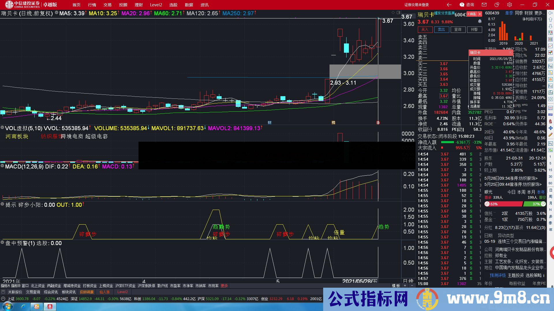Open the dropdown arrow next to +自选
The width and height of the screenshot is (554, 311).
click(x=480, y=14)
